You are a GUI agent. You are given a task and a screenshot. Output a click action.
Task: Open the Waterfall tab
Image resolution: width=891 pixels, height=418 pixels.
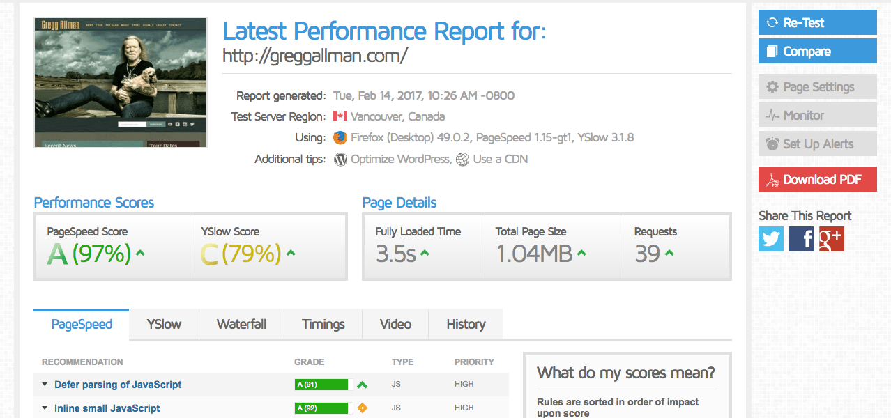(x=241, y=325)
